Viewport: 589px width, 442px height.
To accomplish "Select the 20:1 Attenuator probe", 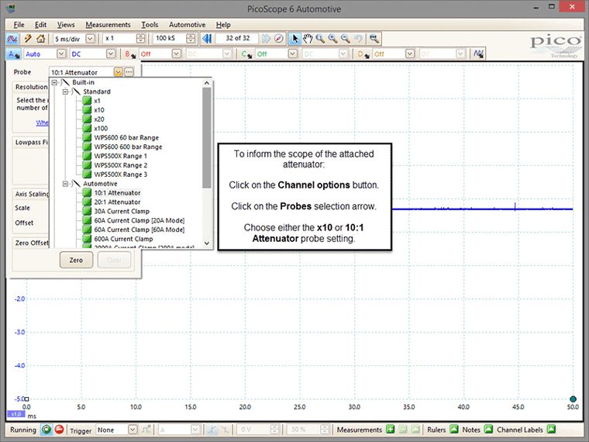I will (x=117, y=202).
